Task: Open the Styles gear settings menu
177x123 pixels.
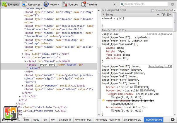Action: 169,14
